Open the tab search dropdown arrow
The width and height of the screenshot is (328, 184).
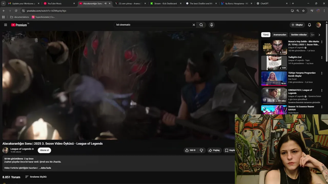(3, 4)
